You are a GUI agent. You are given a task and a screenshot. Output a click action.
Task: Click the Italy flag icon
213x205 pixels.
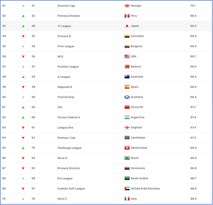(x=127, y=199)
